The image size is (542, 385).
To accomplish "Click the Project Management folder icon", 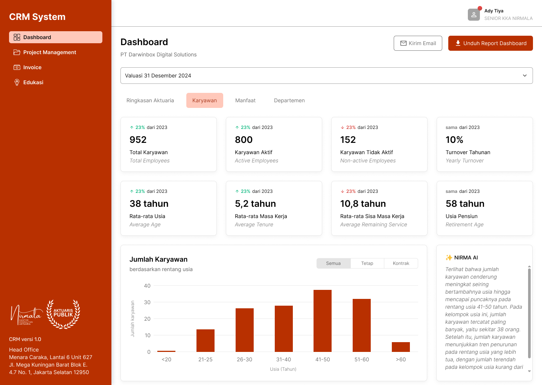I will tap(17, 52).
